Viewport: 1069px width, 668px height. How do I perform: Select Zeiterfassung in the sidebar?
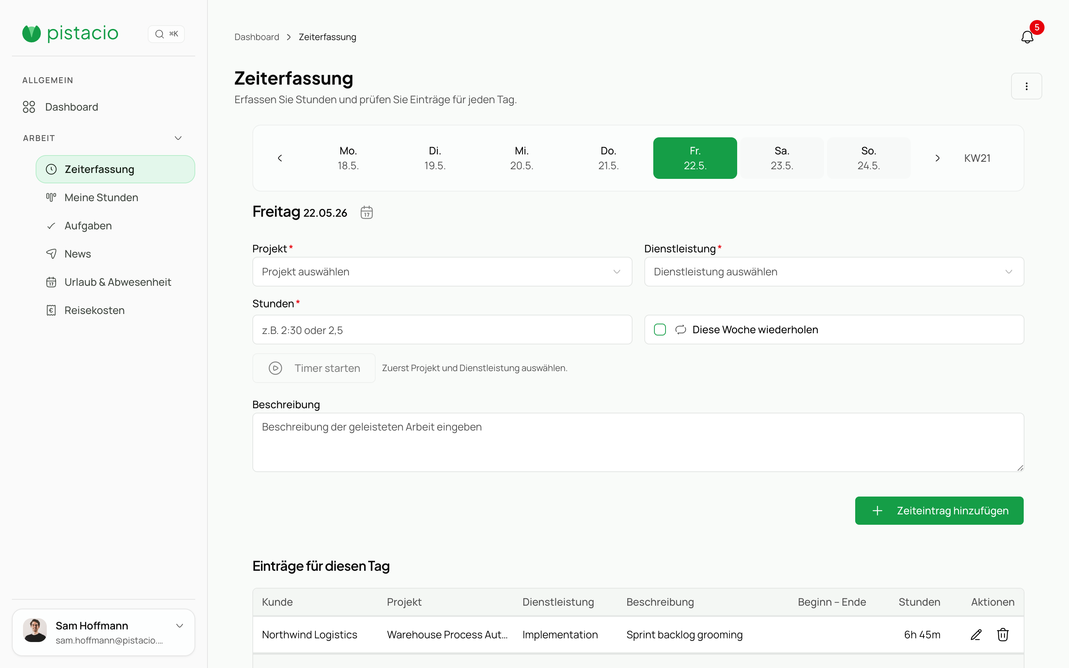pyautogui.click(x=115, y=169)
